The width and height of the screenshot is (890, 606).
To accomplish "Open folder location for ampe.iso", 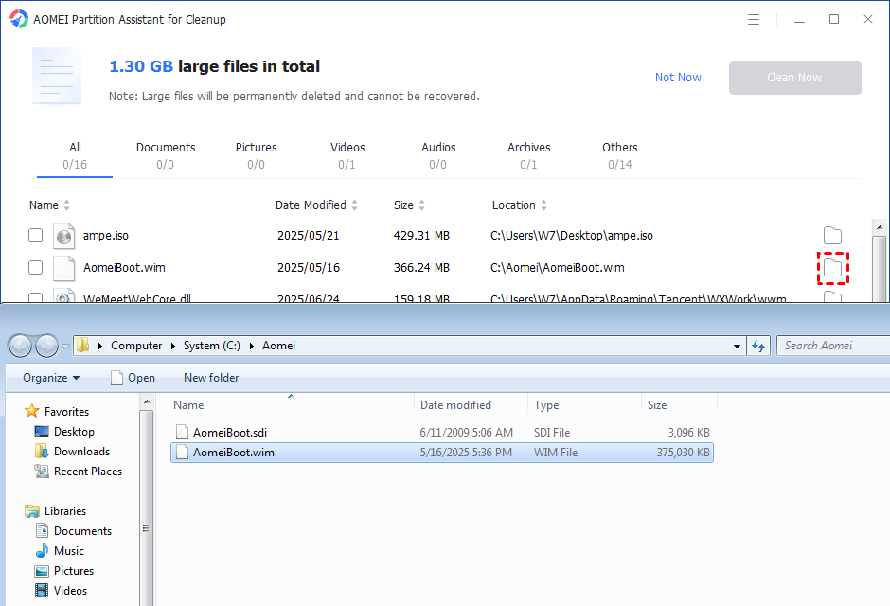I will click(832, 235).
